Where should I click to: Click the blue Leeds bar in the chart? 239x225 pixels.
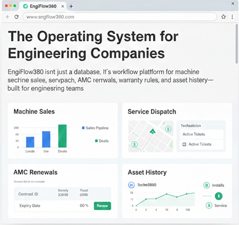click(30, 142)
